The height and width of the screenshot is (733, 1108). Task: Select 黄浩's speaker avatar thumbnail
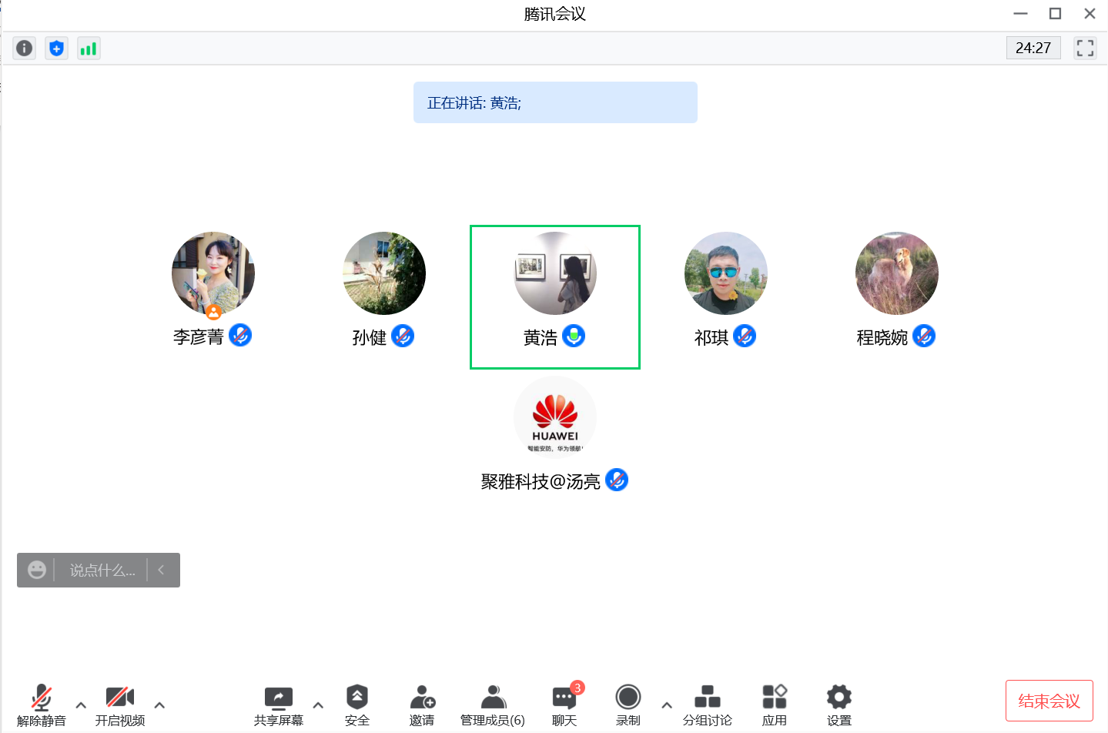554,273
